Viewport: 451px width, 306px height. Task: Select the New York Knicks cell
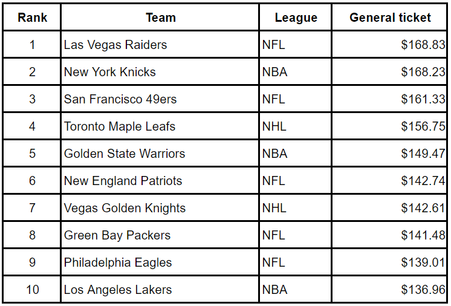(110, 72)
